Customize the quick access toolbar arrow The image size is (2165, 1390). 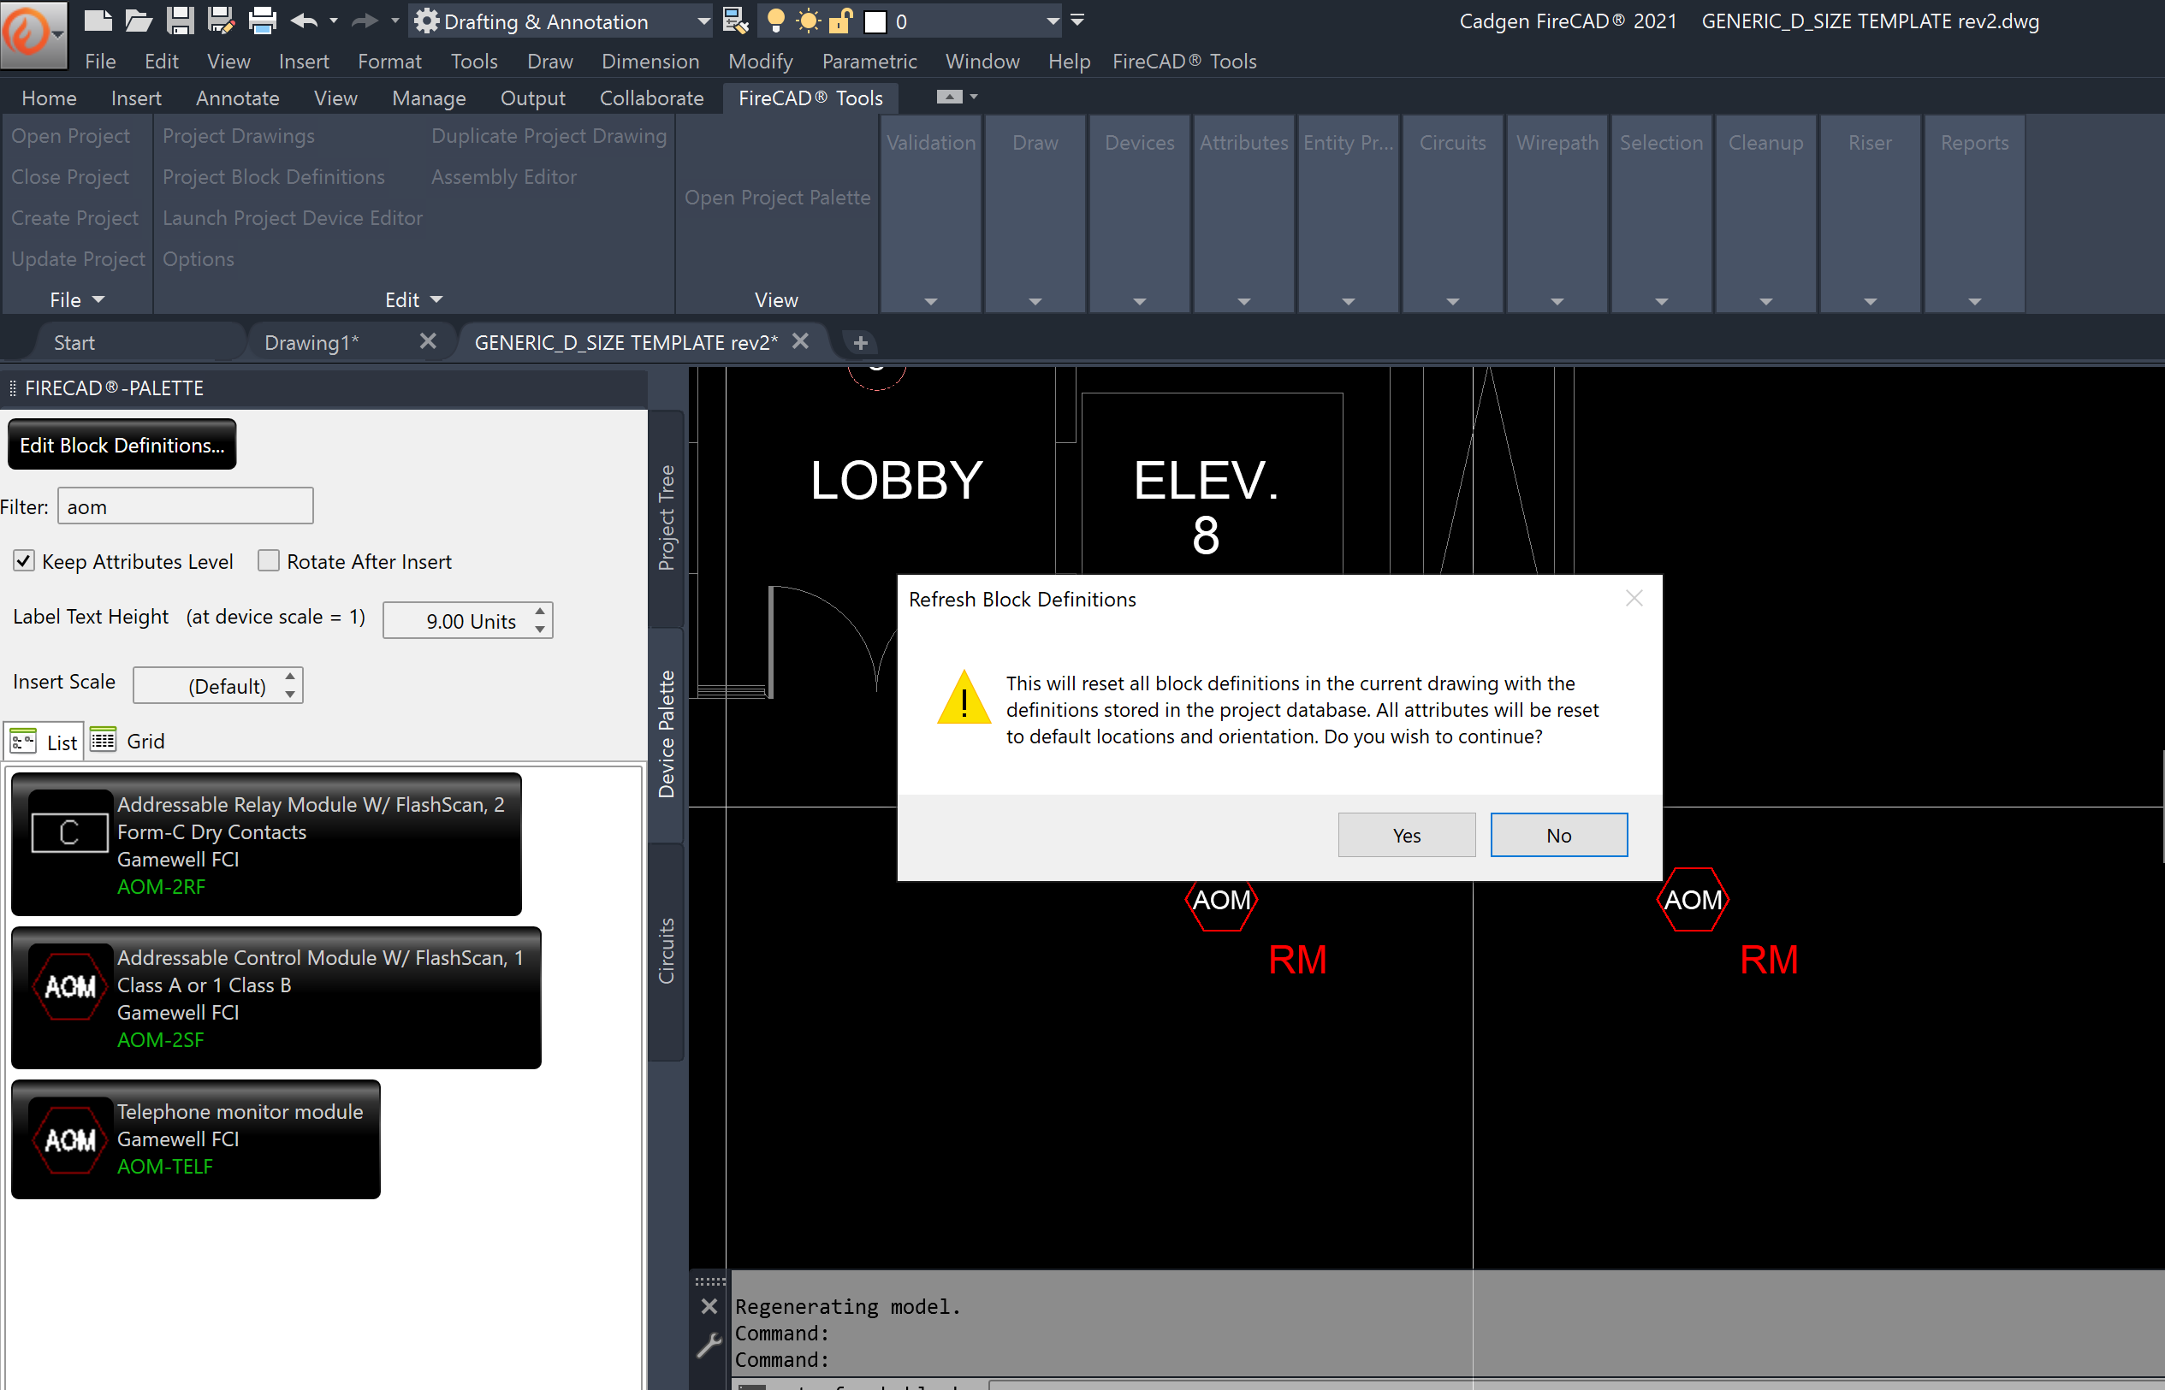pyautogui.click(x=1077, y=20)
